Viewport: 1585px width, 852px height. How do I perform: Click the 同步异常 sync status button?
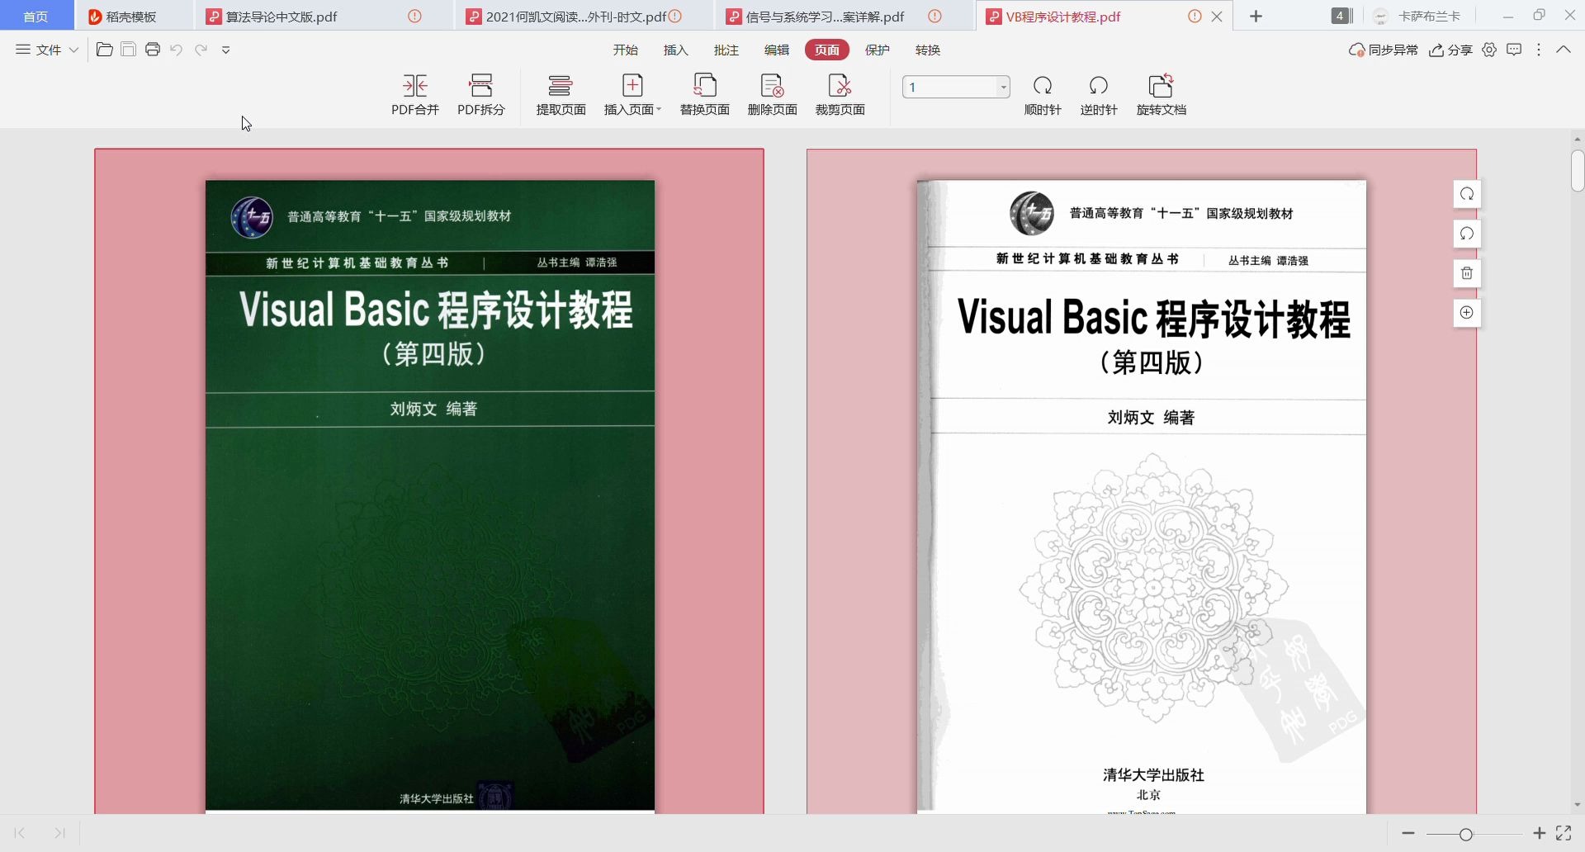pyautogui.click(x=1383, y=50)
